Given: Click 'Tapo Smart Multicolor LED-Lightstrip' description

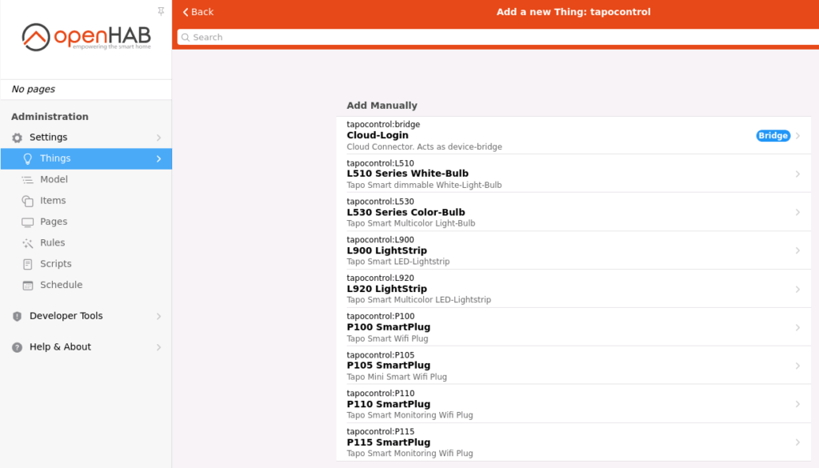Looking at the screenshot, I should pyautogui.click(x=419, y=300).
